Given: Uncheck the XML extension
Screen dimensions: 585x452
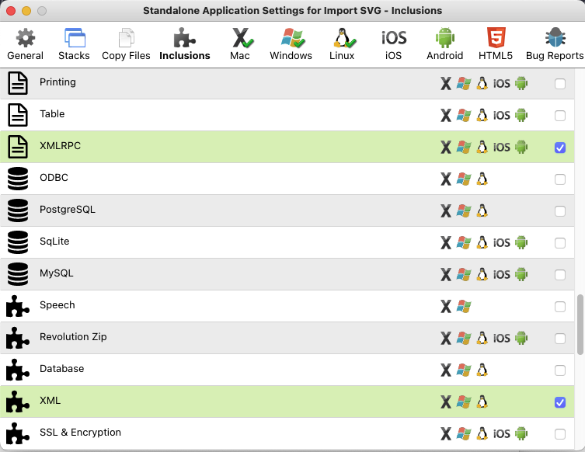Looking at the screenshot, I should (x=560, y=402).
